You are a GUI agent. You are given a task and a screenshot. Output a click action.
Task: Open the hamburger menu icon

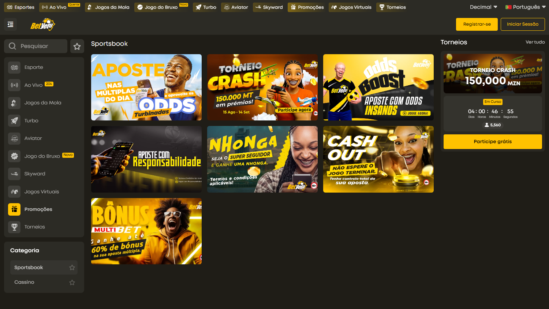[x=10, y=25]
